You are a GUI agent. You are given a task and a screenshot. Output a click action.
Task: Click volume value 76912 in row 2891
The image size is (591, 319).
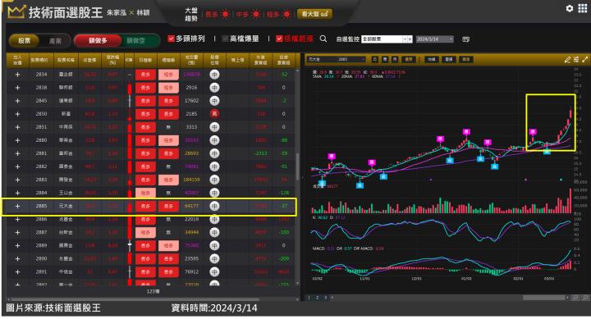[x=191, y=272]
